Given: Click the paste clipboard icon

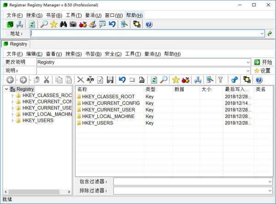Looking at the screenshot, I should [69, 80].
